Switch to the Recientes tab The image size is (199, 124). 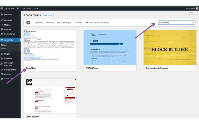click(x=50, y=23)
